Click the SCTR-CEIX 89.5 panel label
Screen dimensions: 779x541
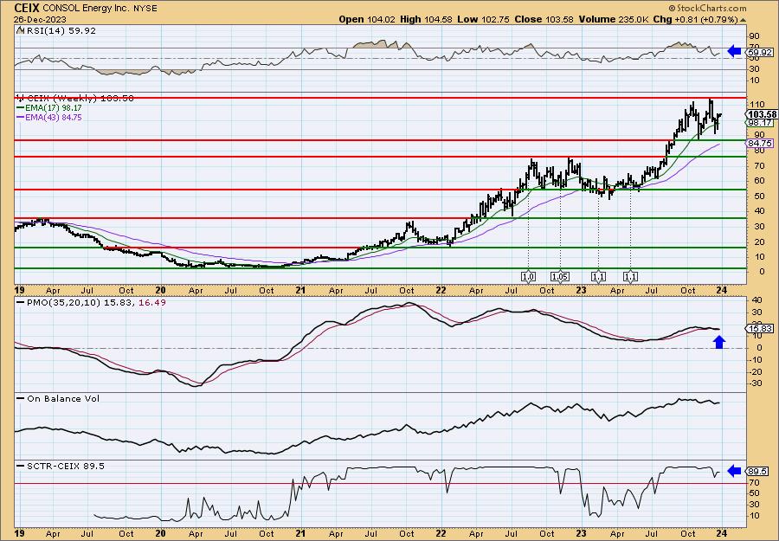(x=66, y=466)
